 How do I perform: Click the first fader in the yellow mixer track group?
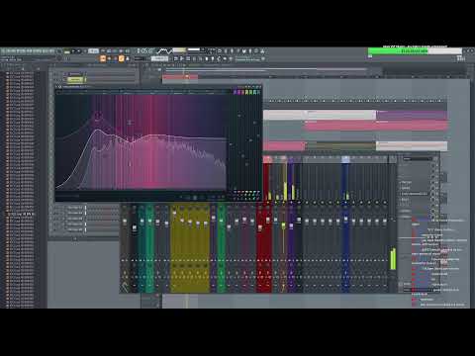pyautogui.click(x=174, y=213)
